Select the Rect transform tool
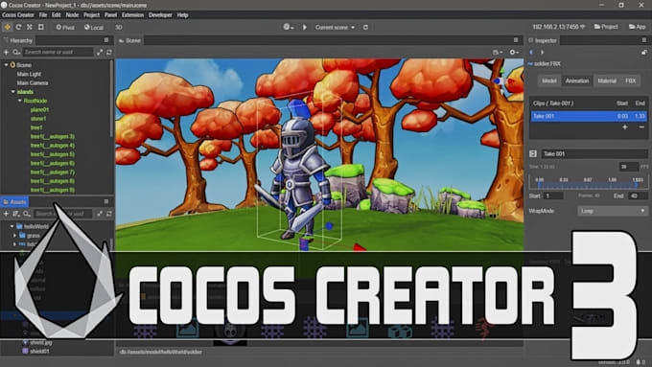The height and width of the screenshot is (367, 652). 40,27
